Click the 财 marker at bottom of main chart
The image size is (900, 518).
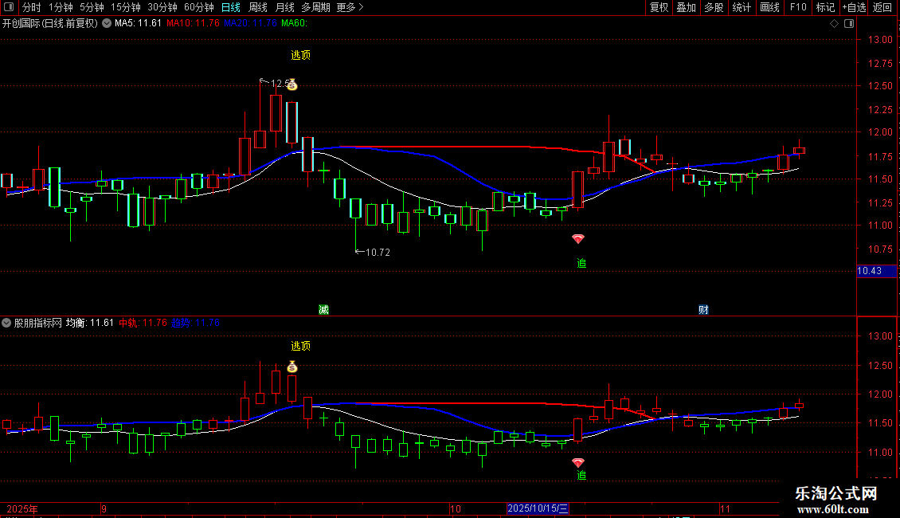point(704,309)
